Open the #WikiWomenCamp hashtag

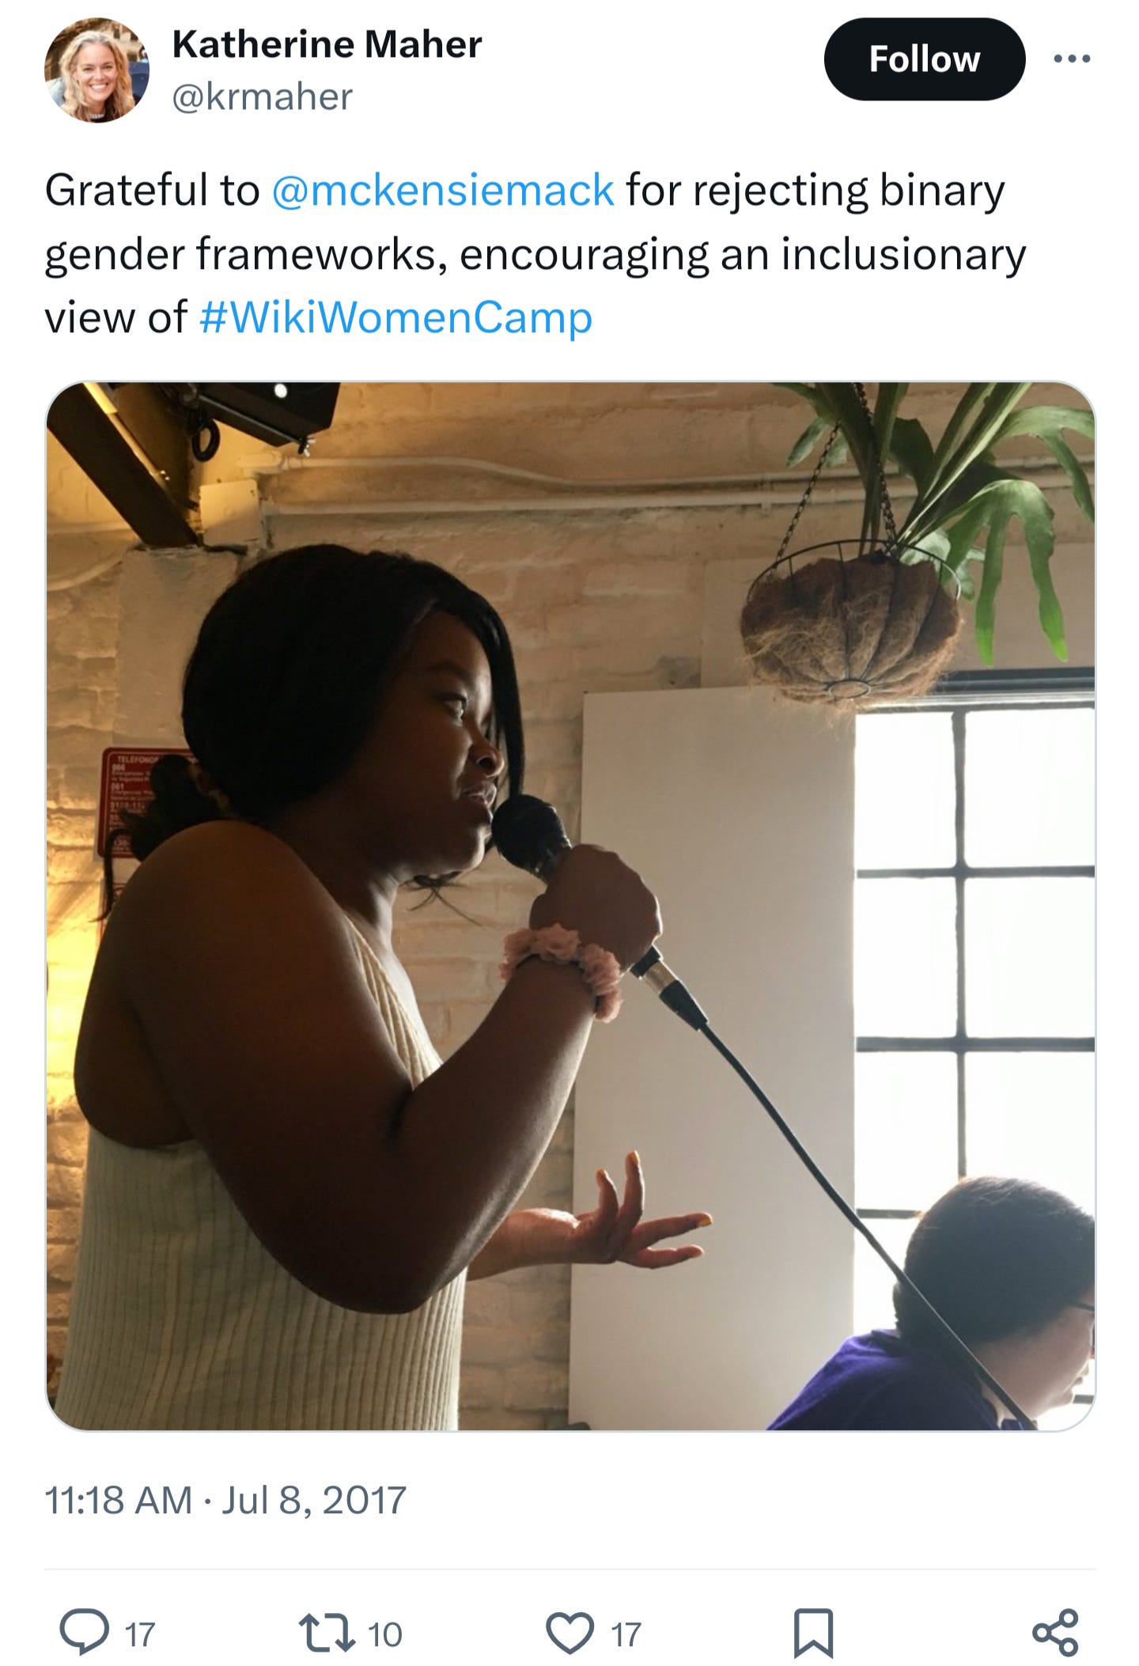[395, 317]
